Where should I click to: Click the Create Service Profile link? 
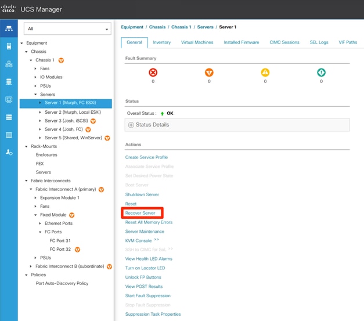point(146,157)
